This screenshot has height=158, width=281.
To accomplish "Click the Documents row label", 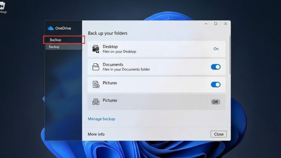I will pos(113,65).
